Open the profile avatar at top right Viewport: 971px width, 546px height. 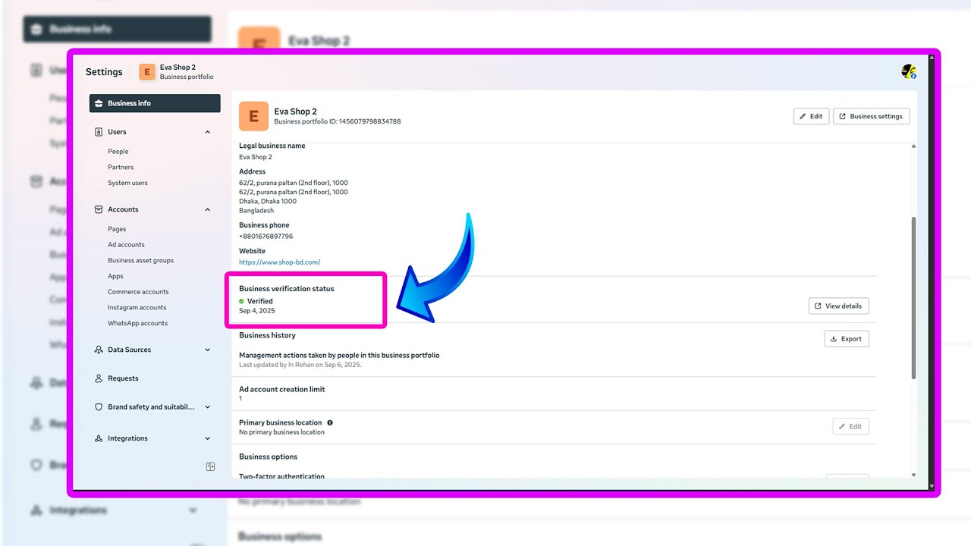(909, 71)
